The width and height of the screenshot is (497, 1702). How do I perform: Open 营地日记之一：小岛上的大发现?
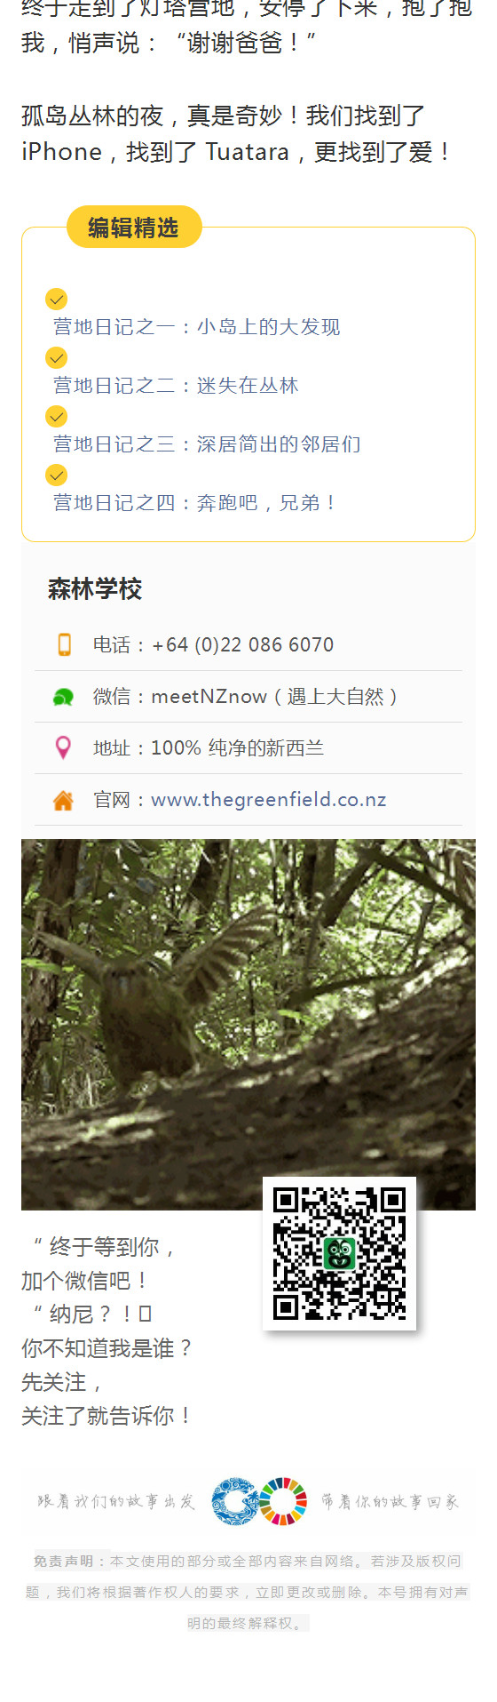pyautogui.click(x=196, y=327)
